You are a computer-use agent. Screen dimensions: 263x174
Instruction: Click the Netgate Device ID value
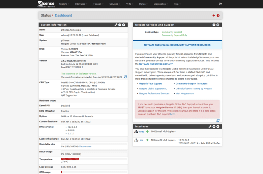93,44
